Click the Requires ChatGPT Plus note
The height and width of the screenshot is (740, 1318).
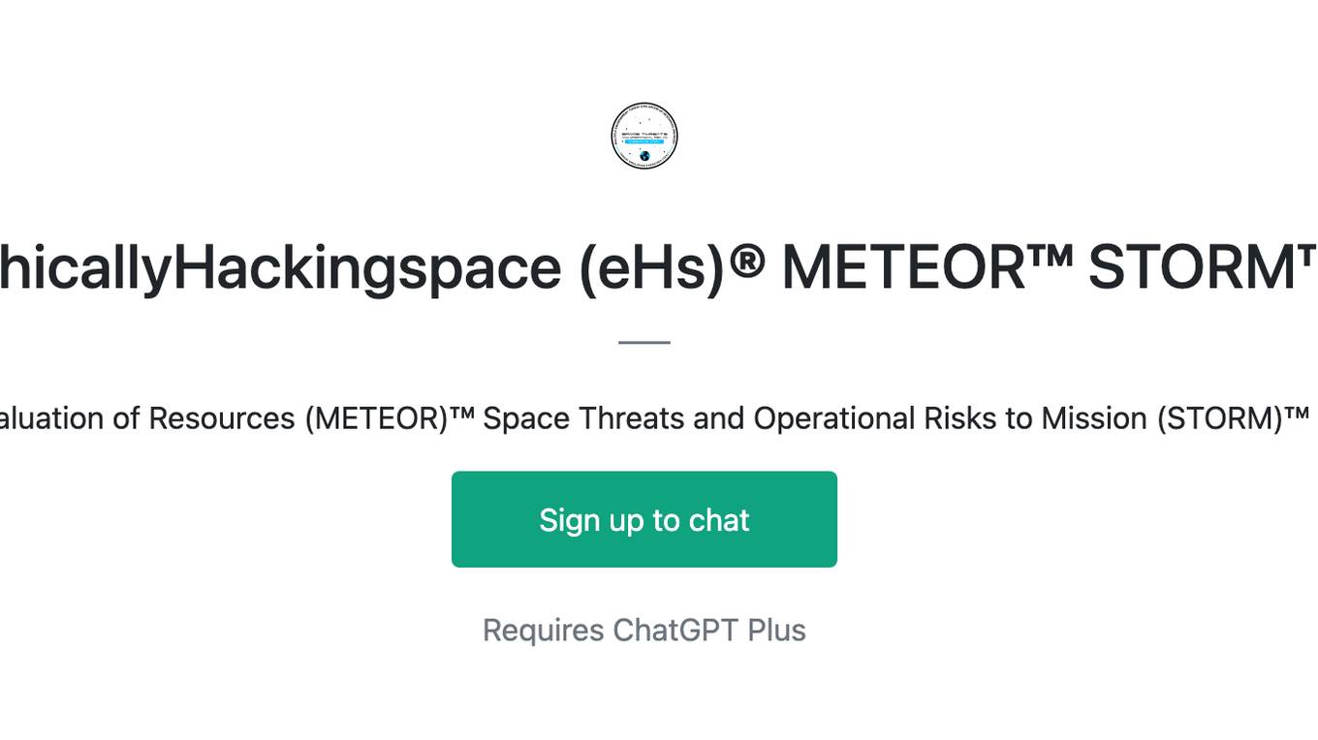pyautogui.click(x=644, y=631)
